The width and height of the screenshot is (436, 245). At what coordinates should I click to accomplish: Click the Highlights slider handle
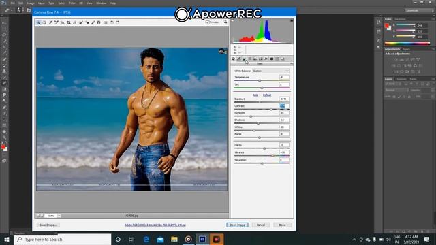(251, 116)
